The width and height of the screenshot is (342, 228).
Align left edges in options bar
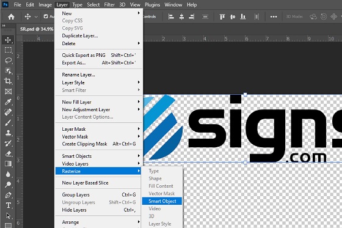click(x=171, y=17)
